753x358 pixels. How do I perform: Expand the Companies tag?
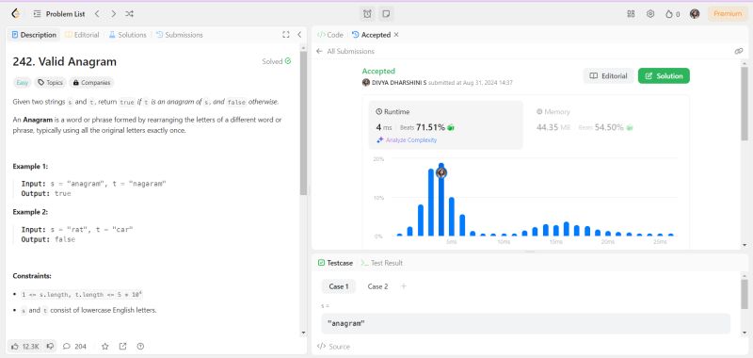(91, 83)
